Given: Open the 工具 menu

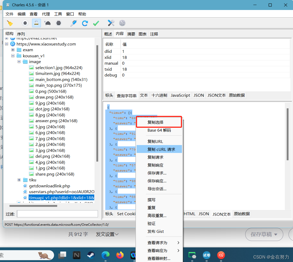Looking at the screenshot, I should 58,14.
